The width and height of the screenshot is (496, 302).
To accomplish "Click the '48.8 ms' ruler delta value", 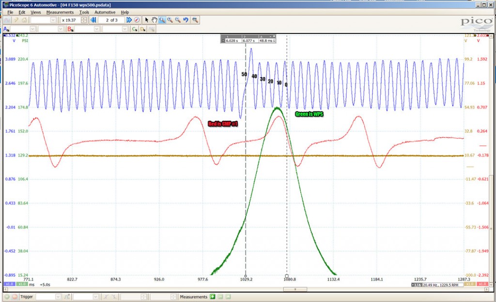I will pos(266,41).
